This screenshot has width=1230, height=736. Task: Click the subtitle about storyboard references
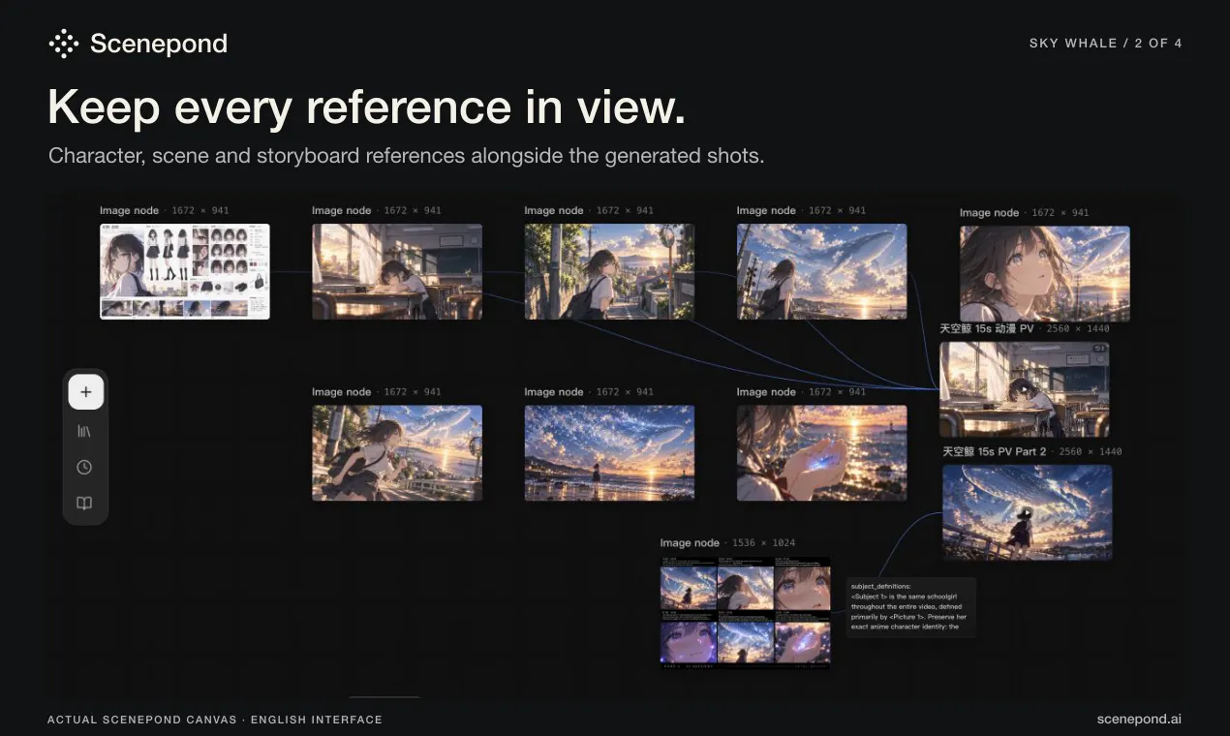click(x=406, y=156)
